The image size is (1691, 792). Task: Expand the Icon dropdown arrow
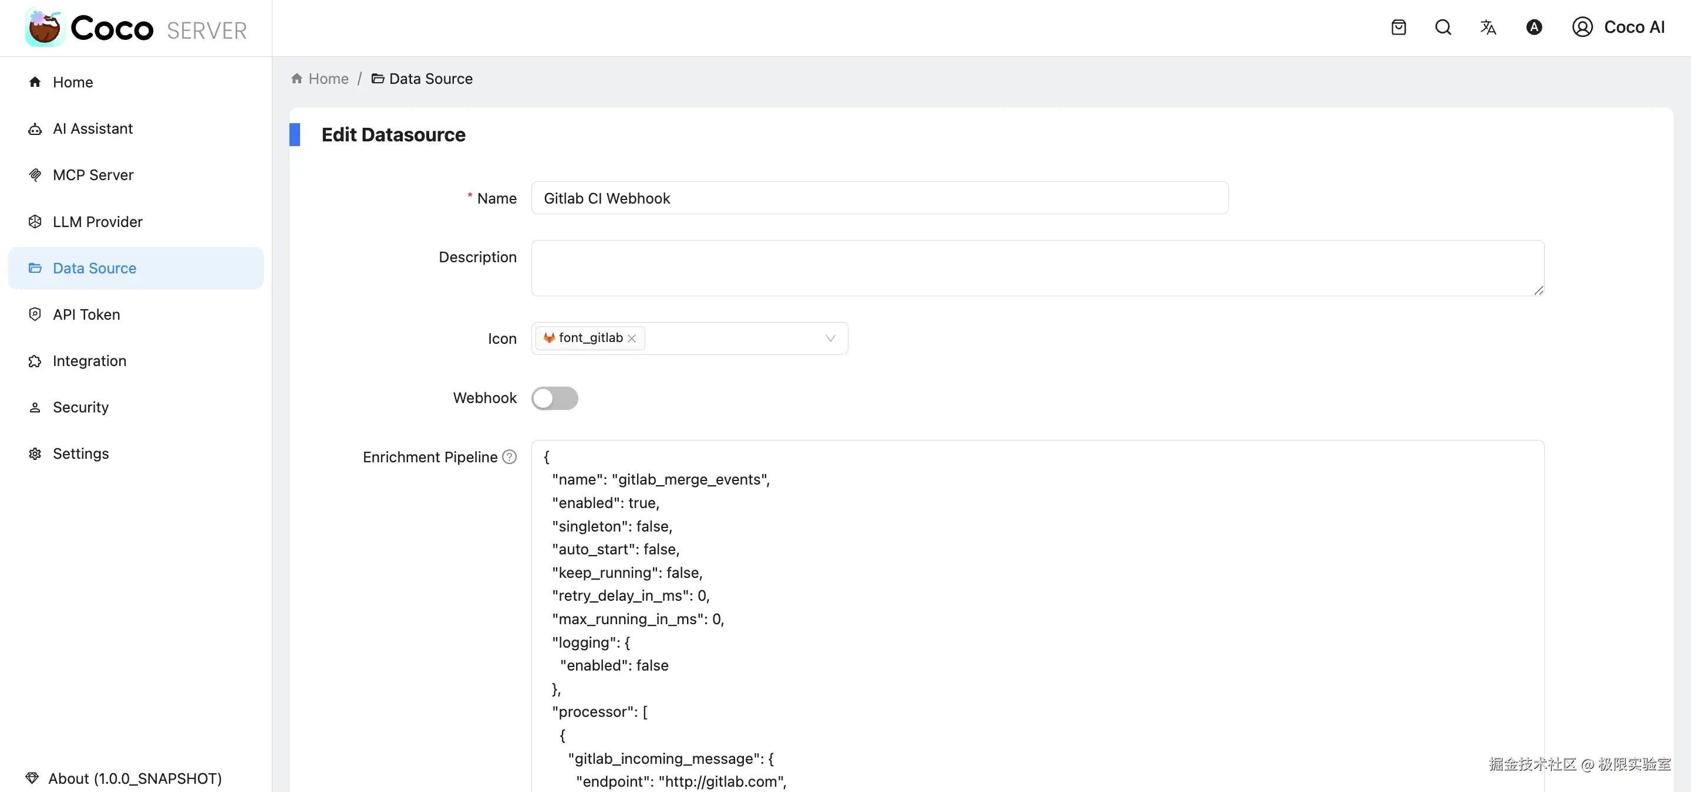click(x=830, y=339)
